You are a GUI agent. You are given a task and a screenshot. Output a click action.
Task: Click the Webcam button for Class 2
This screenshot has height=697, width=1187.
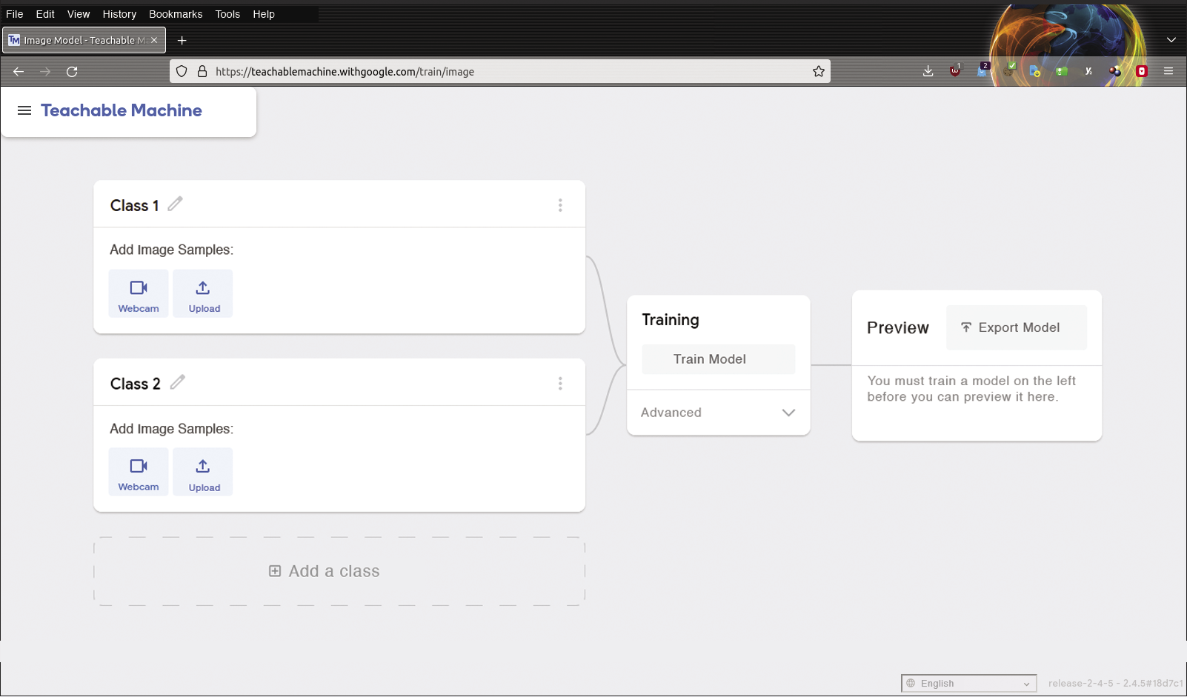(x=139, y=472)
